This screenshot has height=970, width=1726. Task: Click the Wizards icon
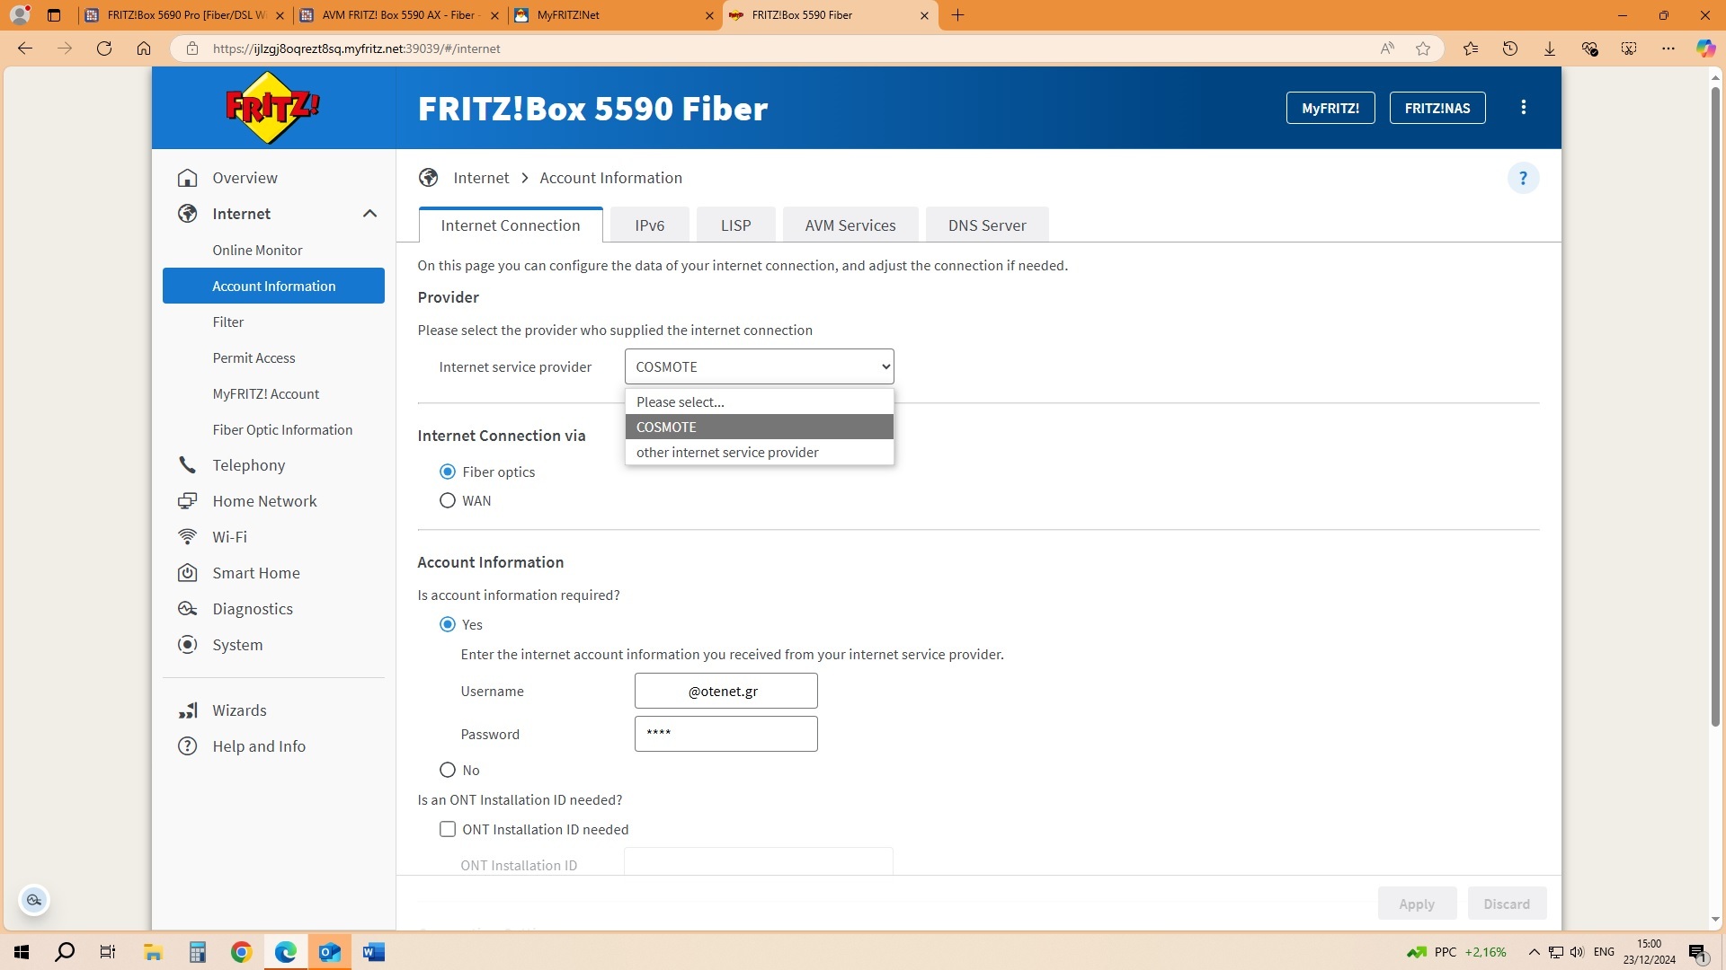[187, 710]
